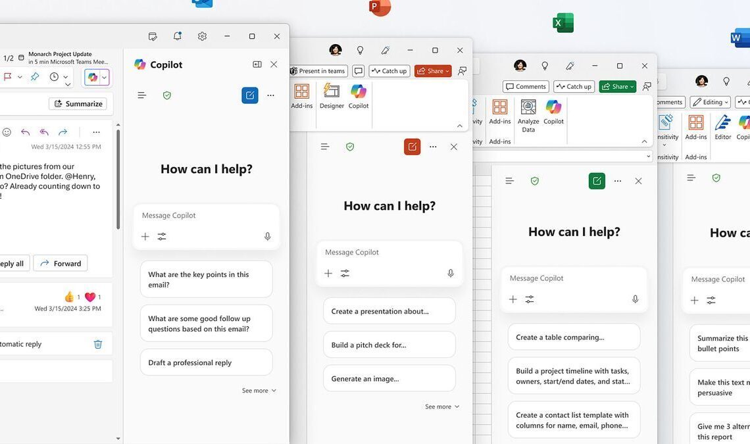Click Message Copilot field in PowerPoint pane
This screenshot has width=750, height=444.
pyautogui.click(x=389, y=253)
